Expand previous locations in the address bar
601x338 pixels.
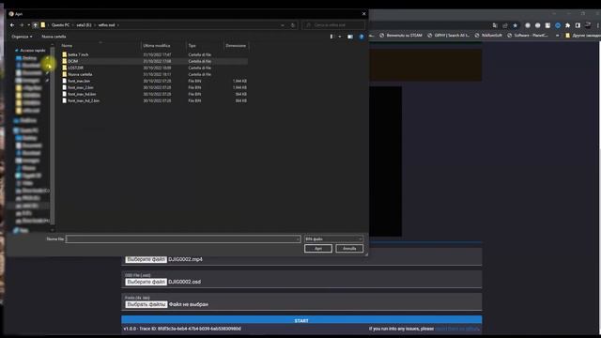pos(283,25)
